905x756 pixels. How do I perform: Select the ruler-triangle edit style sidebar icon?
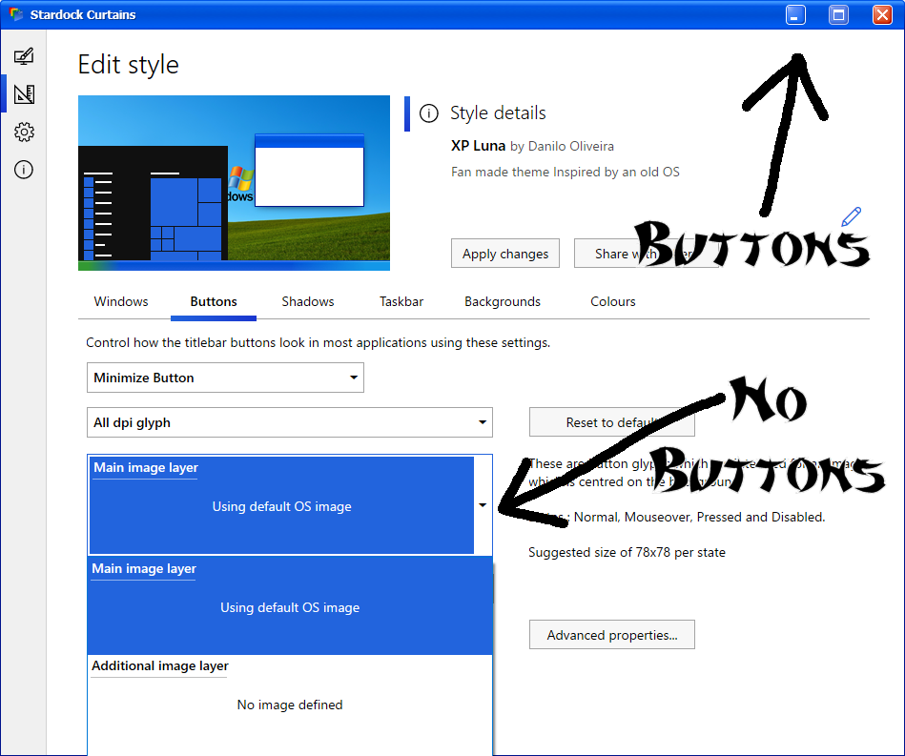(x=24, y=94)
